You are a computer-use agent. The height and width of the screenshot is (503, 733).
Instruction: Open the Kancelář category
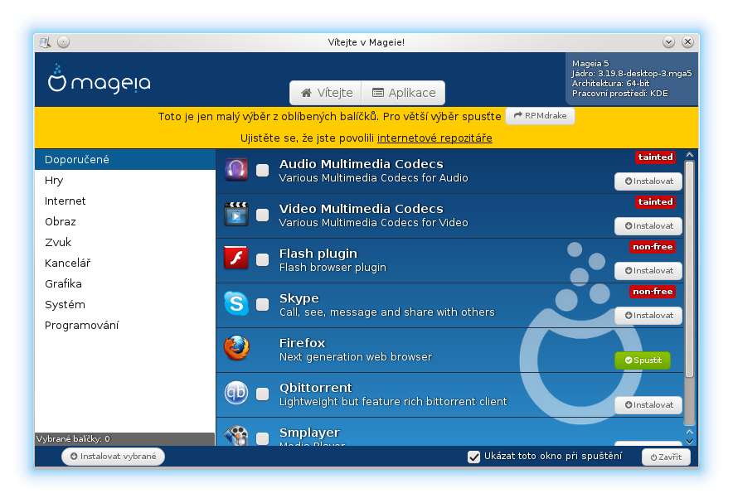click(x=125, y=263)
